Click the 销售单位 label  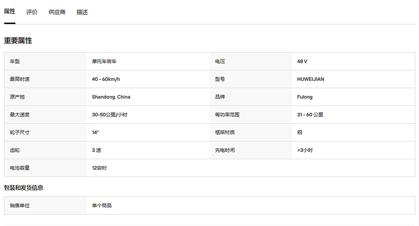(x=20, y=206)
